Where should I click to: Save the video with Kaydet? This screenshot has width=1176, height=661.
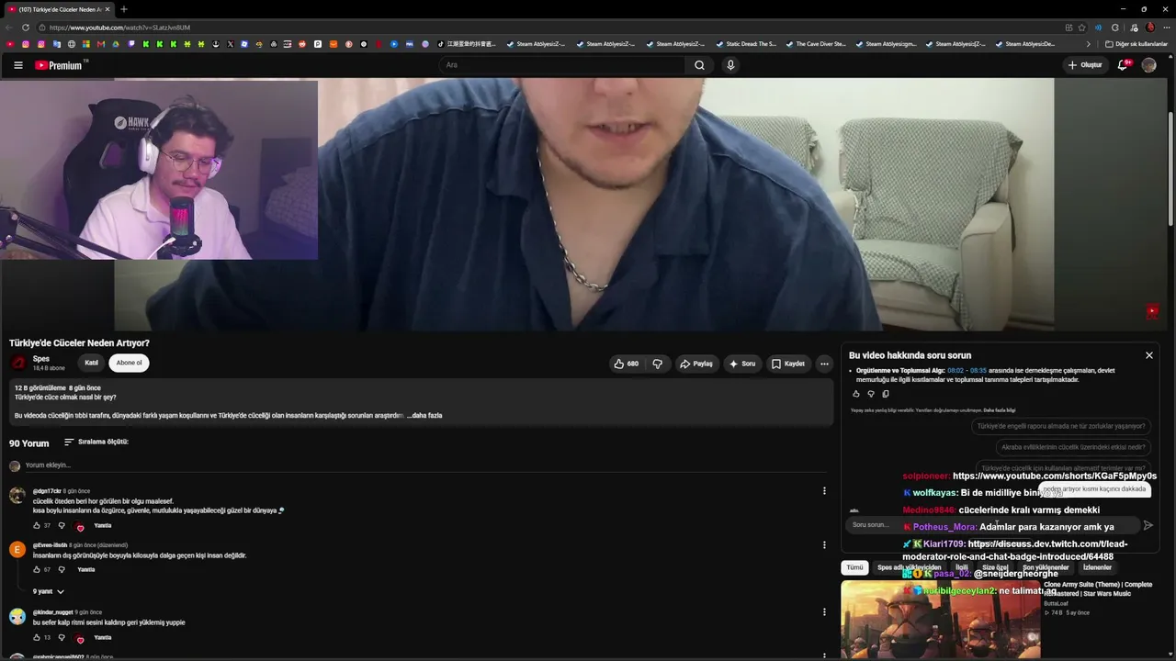pos(788,364)
